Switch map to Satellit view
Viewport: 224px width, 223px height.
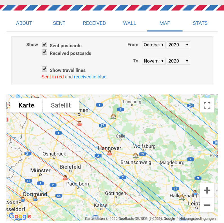click(x=61, y=105)
